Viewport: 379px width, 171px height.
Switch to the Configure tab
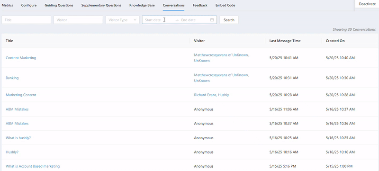point(29,5)
